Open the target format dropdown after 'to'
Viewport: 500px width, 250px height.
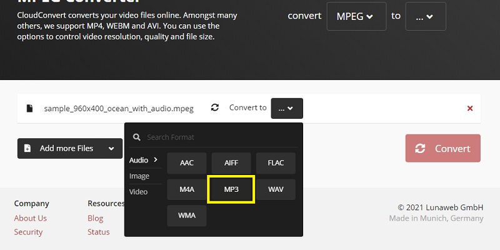pos(426,16)
